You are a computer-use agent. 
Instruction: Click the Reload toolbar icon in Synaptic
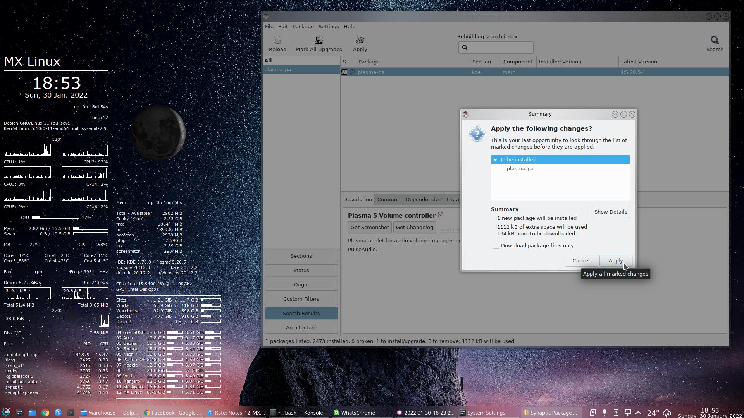coord(277,40)
